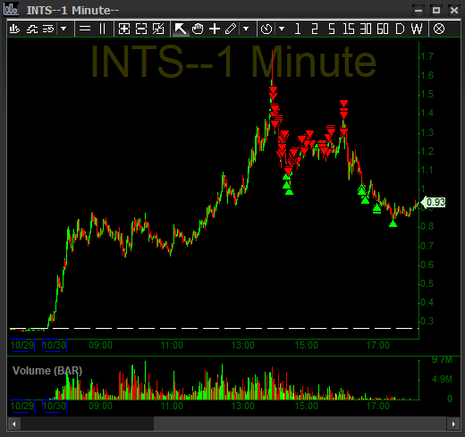The height and width of the screenshot is (437, 465).
Task: Select the hand pan tool
Action: click(x=198, y=29)
